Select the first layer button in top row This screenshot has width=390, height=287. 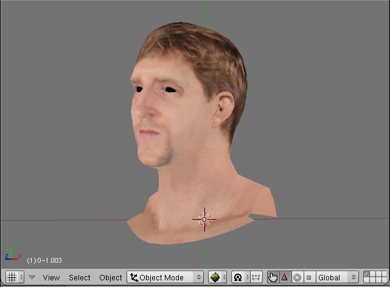[366, 274]
